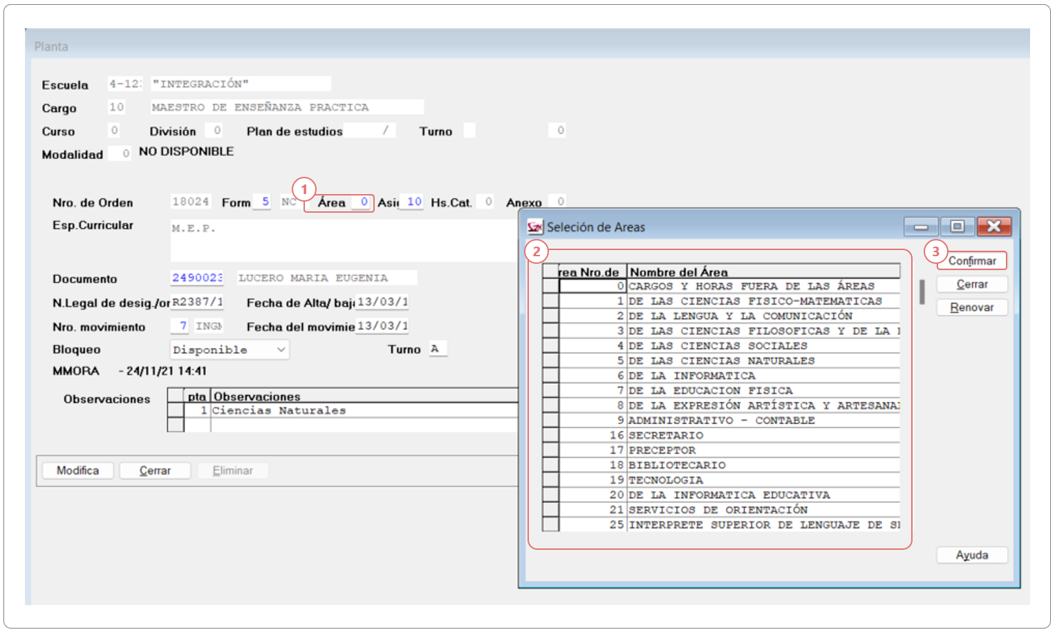
Task: Click the Fecha del movimiento date field
Action: coord(382,325)
